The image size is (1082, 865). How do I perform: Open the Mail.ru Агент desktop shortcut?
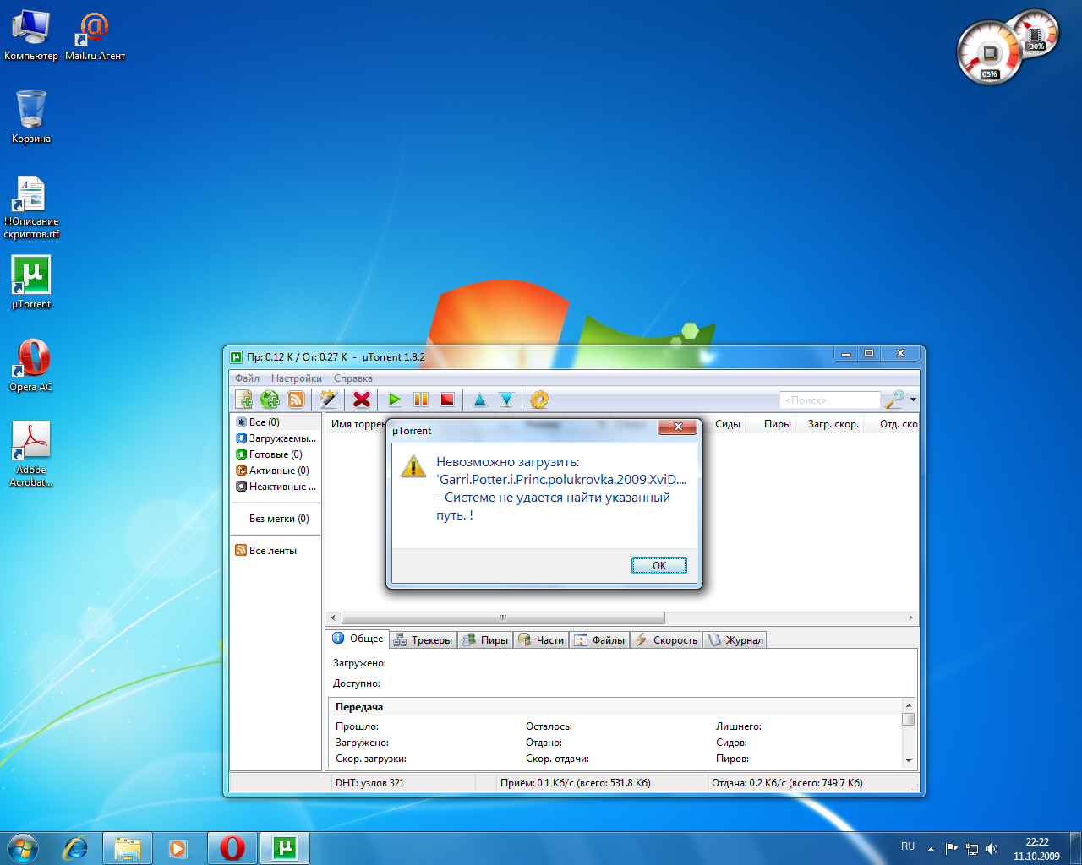[x=95, y=35]
